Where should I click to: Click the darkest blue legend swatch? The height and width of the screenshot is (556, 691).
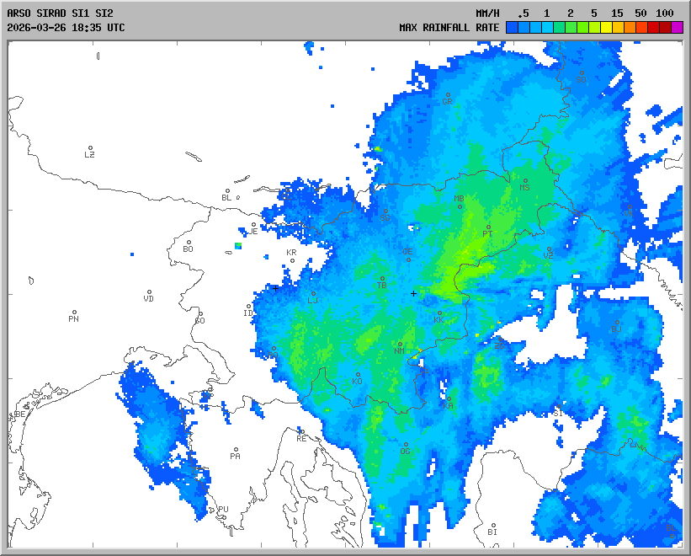(512, 28)
